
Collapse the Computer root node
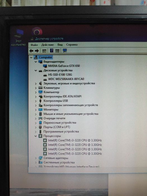pos(31,57)
